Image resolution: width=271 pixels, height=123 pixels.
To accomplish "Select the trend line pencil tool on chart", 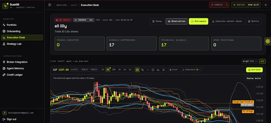I will pos(142,70).
